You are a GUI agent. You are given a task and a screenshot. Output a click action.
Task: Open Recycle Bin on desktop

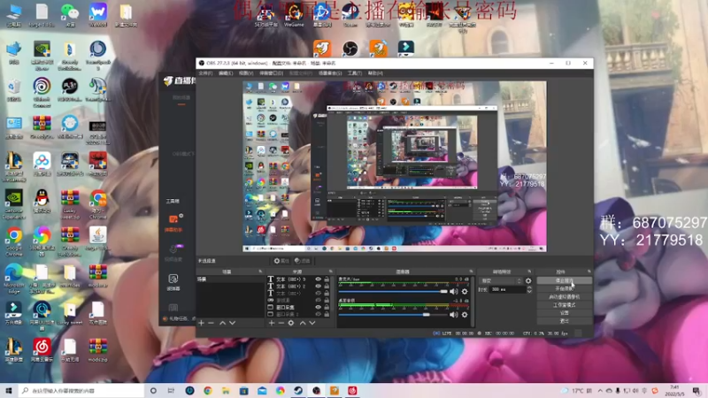(14, 89)
